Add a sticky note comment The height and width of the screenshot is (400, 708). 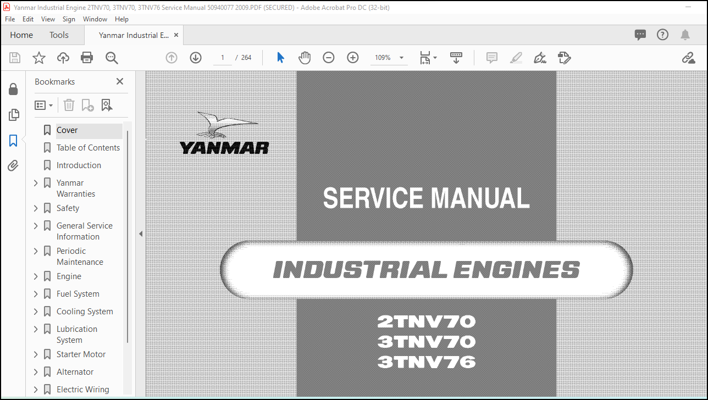pyautogui.click(x=492, y=58)
